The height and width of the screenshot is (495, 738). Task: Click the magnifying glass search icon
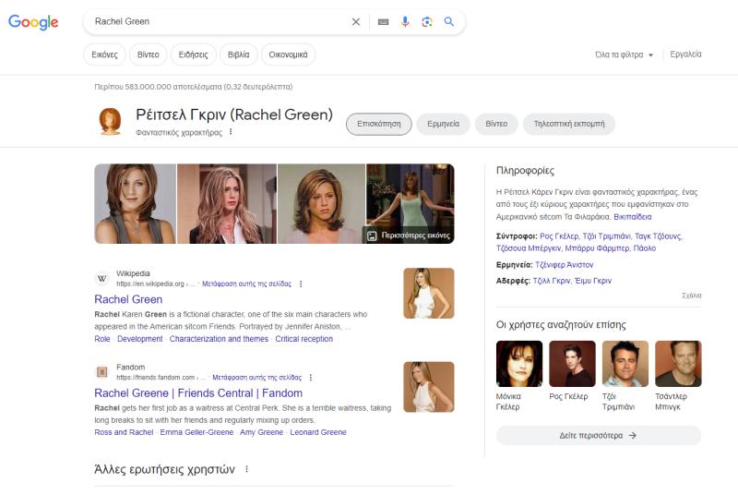pos(449,21)
